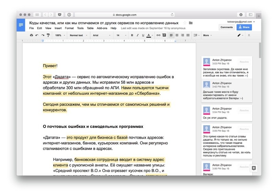Open the View menu
277x196 pixels.
click(x=48, y=28)
